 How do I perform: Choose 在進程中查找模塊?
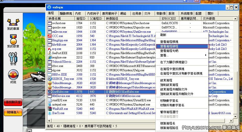click(182, 69)
